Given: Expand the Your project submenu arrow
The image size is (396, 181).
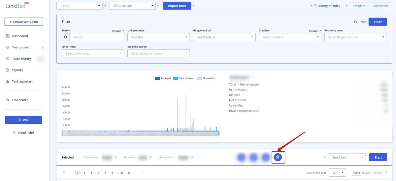Looking at the screenshot, I should click(x=43, y=48).
